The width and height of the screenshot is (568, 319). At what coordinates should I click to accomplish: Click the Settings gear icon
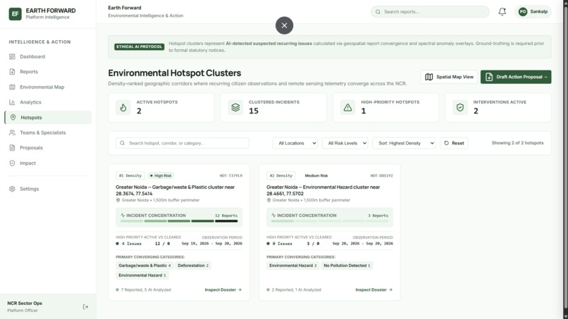(12, 189)
